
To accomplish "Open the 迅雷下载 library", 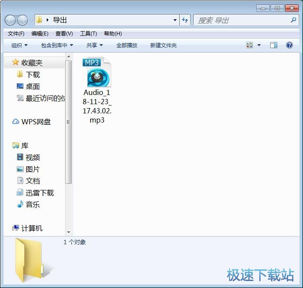I will [40, 193].
